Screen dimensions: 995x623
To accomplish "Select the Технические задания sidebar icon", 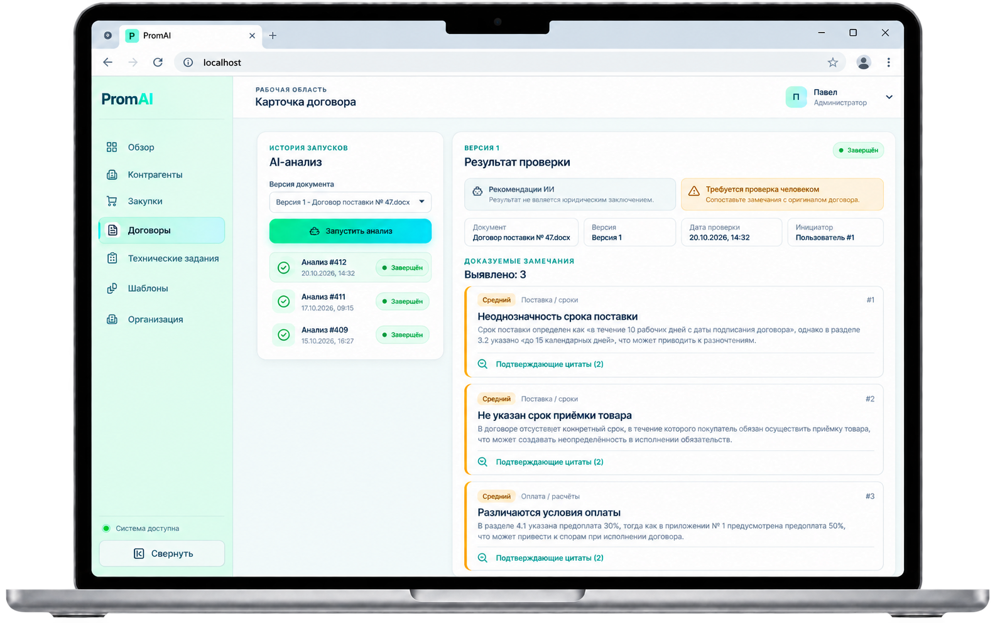I will tap(112, 258).
